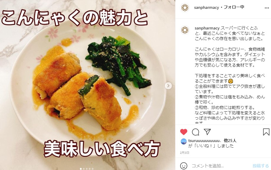Click the 投稿する post button
The image size is (271, 170).
coord(261,166)
